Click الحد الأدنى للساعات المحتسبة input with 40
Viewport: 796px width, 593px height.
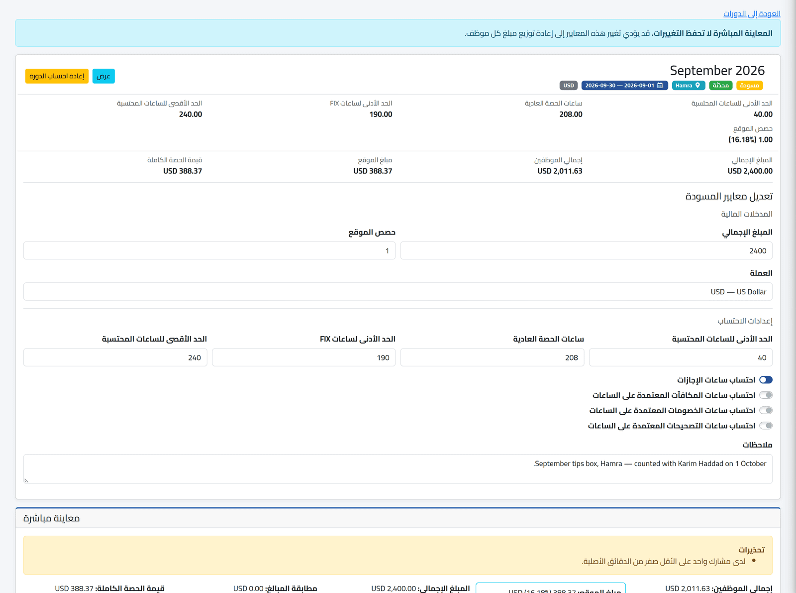coord(681,357)
